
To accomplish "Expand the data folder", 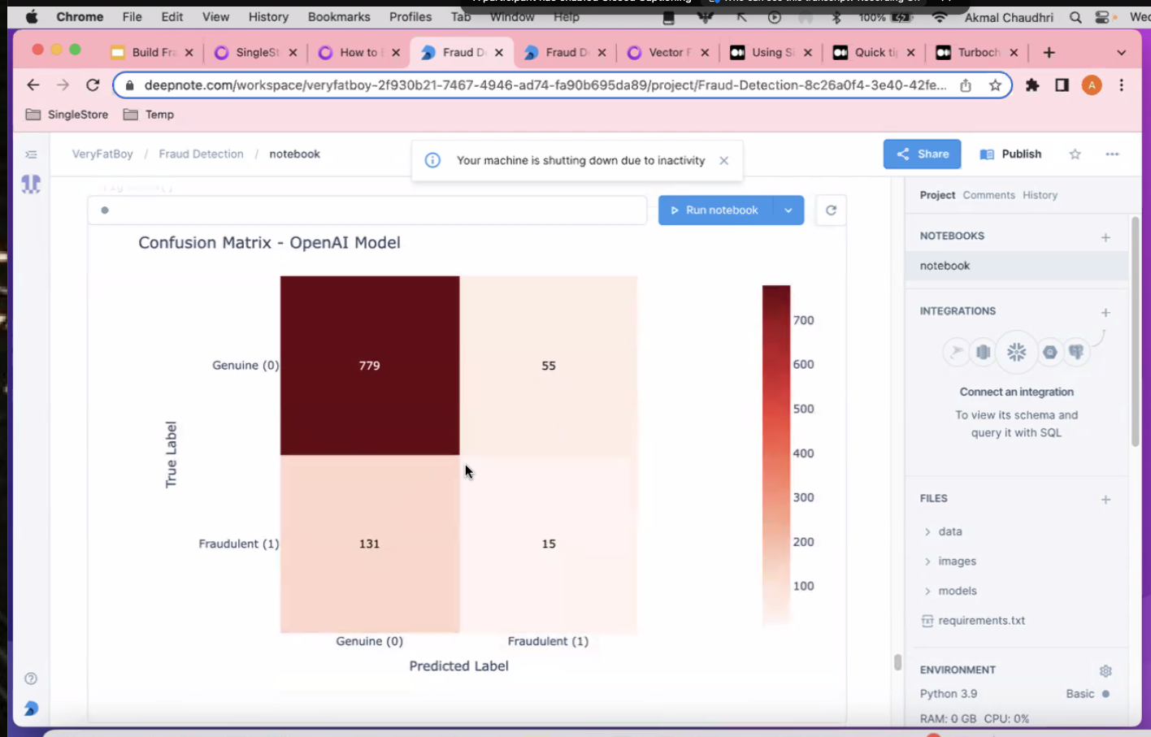I will (949, 531).
